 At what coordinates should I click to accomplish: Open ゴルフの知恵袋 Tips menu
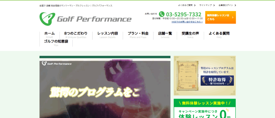point(56,43)
